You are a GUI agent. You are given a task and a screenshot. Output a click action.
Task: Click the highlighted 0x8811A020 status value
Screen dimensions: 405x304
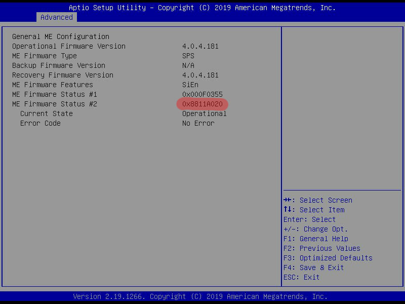202,104
